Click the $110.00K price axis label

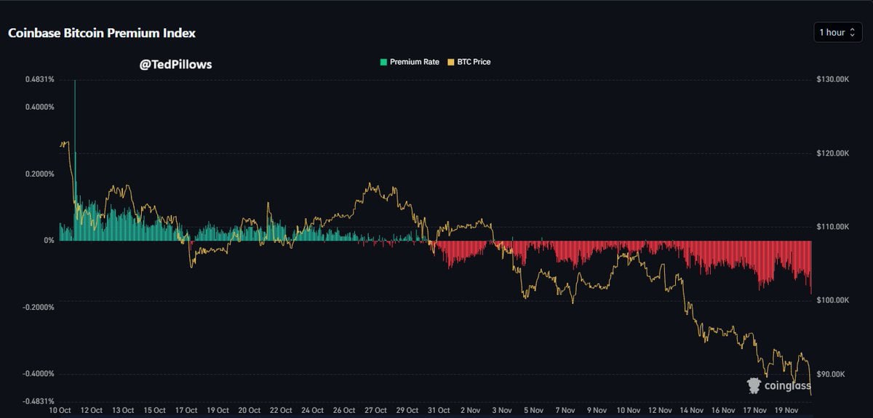[833, 227]
